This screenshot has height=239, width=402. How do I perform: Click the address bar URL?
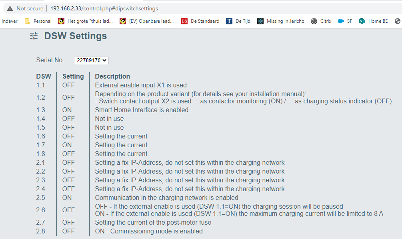(x=104, y=8)
